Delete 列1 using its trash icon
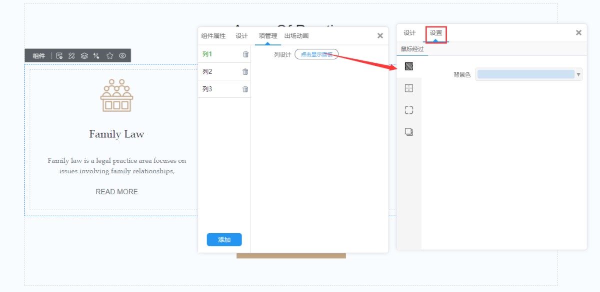600x292 pixels. click(x=245, y=54)
